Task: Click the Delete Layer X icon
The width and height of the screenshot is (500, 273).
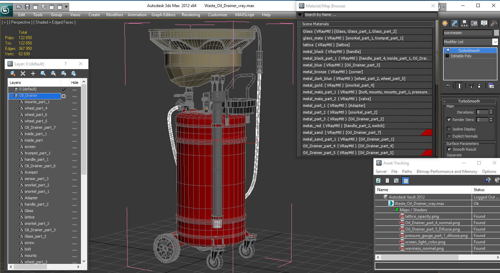Action: click(23, 73)
